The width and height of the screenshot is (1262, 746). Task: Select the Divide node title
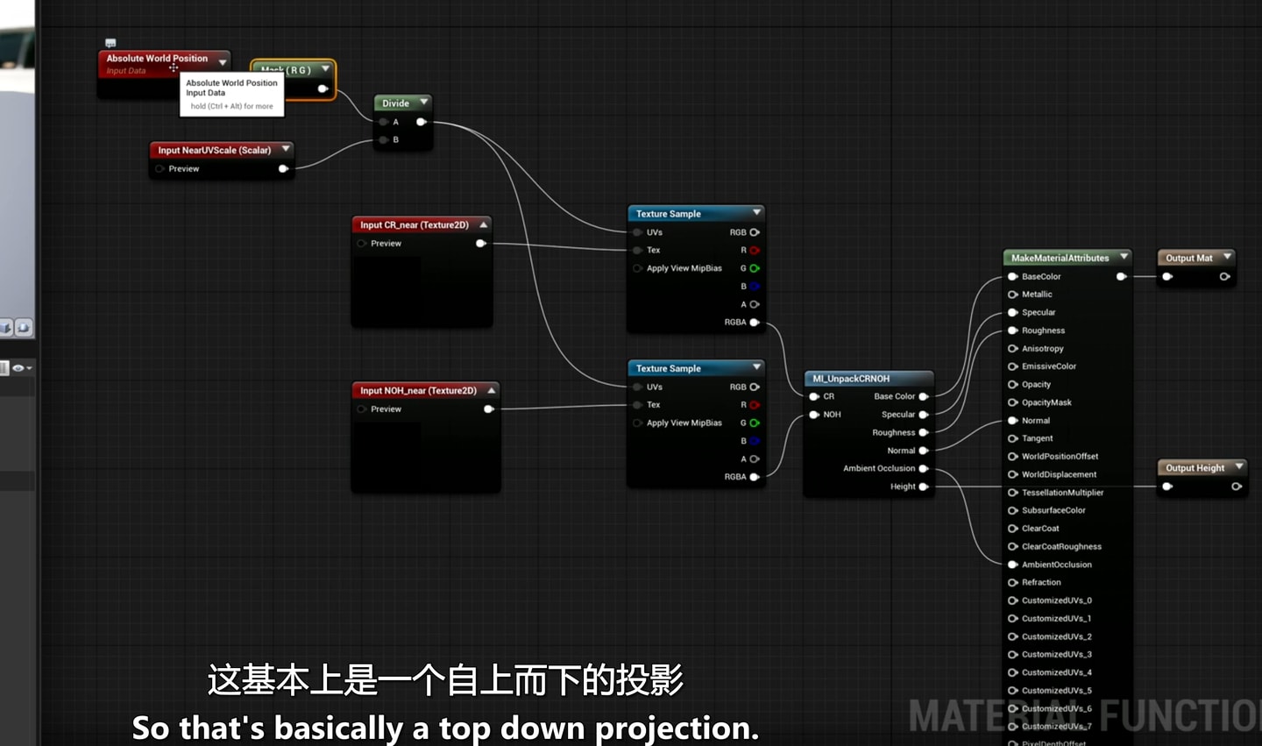[x=395, y=103]
